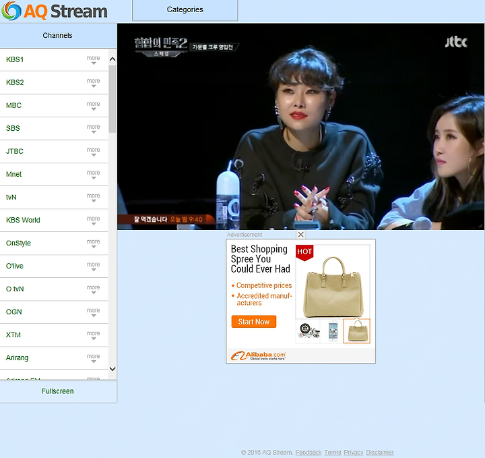This screenshot has width=485, height=458.
Task: Switch to the MBC channel
Action: point(14,105)
